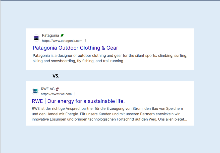The image size is (220, 153).
Task: Open three-dot menu next to patagonia.com URL
Action: click(x=85, y=41)
